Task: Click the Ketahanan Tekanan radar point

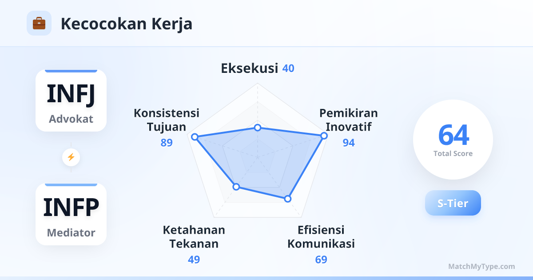Action: [x=236, y=187]
